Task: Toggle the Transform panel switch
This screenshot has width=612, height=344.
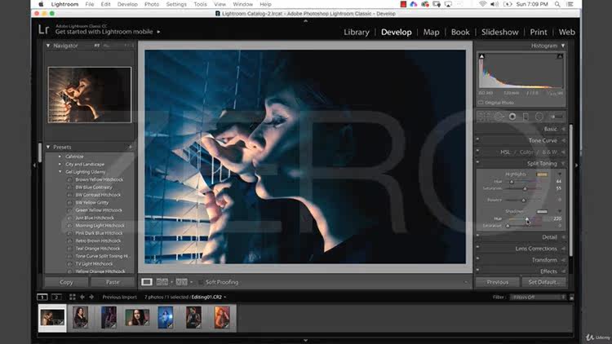Action: pyautogui.click(x=477, y=259)
